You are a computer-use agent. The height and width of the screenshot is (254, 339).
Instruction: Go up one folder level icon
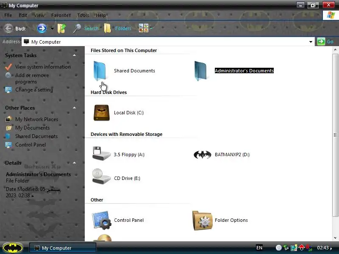(61, 28)
